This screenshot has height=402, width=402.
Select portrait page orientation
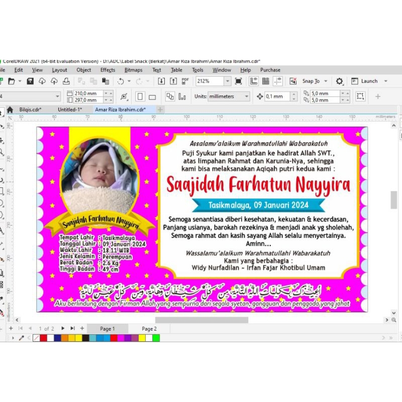pyautogui.click(x=140, y=96)
